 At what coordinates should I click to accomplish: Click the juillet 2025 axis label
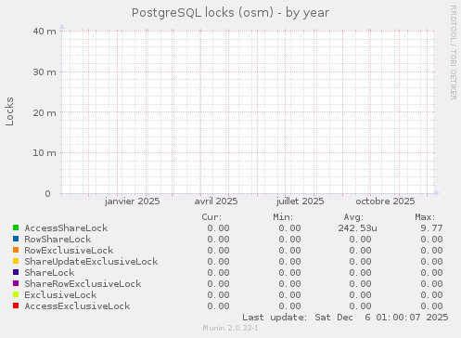click(300, 201)
